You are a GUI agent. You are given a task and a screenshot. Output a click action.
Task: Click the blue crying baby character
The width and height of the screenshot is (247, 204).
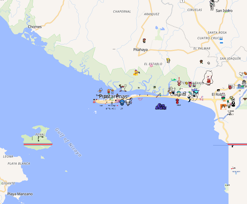[x=122, y=102]
